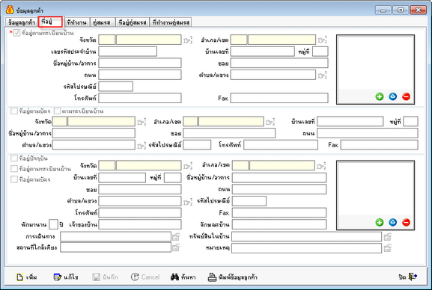This screenshot has height=290, width=432.
Task: Click the ค้นหา (search) button
Action: [183, 277]
